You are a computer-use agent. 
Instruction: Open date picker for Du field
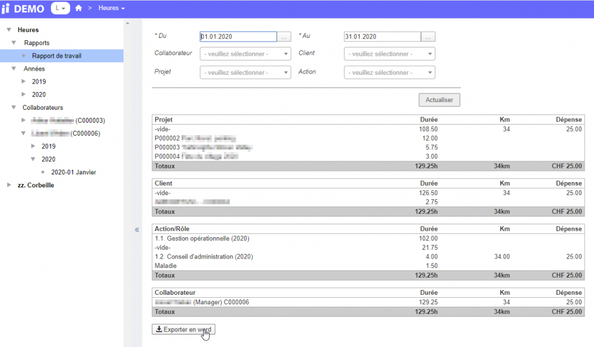pyautogui.click(x=284, y=37)
